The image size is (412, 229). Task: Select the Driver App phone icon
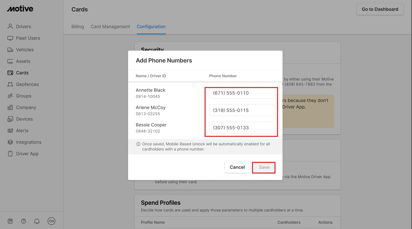[x=10, y=154]
